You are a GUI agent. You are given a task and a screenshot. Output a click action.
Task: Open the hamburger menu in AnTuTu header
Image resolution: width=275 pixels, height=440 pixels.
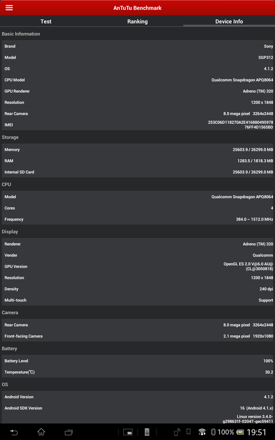click(9, 8)
